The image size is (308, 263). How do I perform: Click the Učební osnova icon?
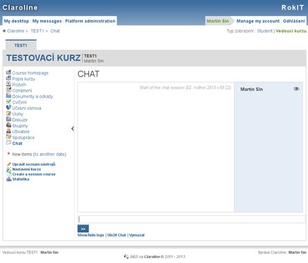point(8,108)
